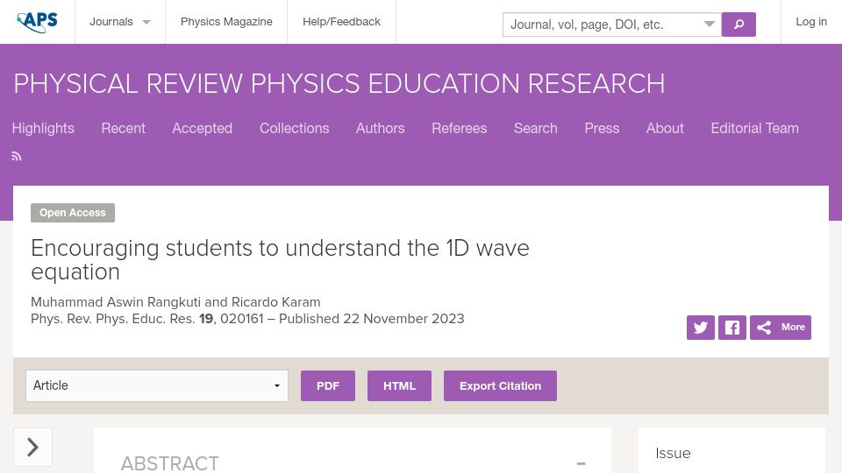This screenshot has height=473, width=842.
Task: Open the Accepted tab
Action: [x=202, y=128]
